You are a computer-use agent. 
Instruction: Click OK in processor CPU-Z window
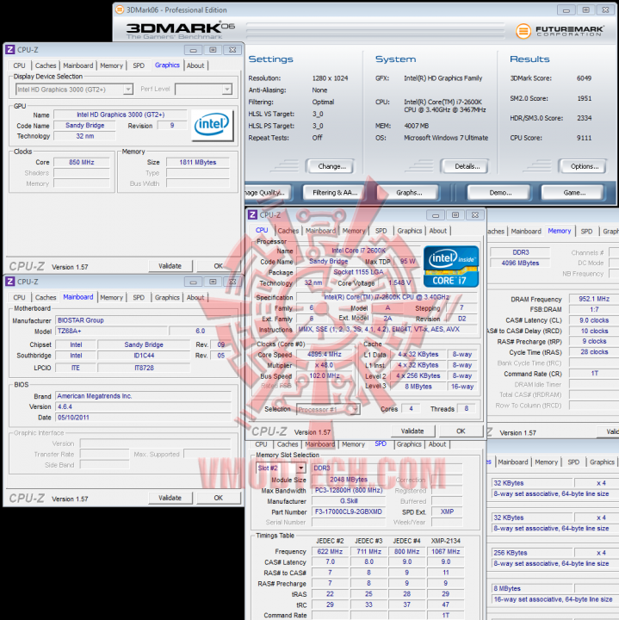click(461, 431)
